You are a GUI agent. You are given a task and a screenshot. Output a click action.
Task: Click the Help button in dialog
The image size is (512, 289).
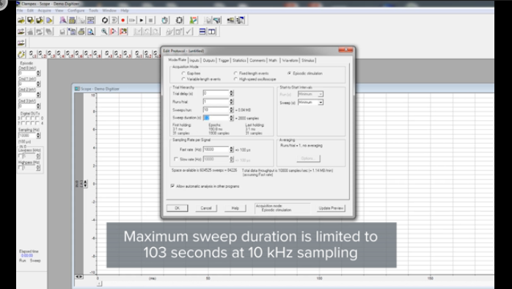[235, 208]
